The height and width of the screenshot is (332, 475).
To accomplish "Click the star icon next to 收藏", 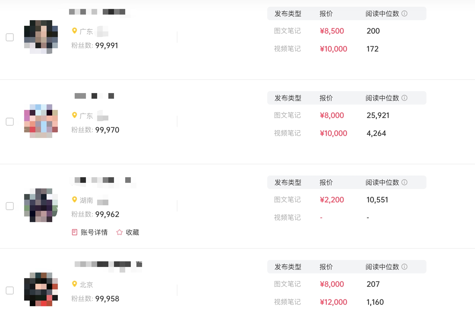I will tap(119, 232).
